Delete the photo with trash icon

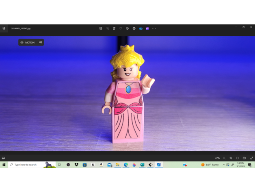point(114,28)
